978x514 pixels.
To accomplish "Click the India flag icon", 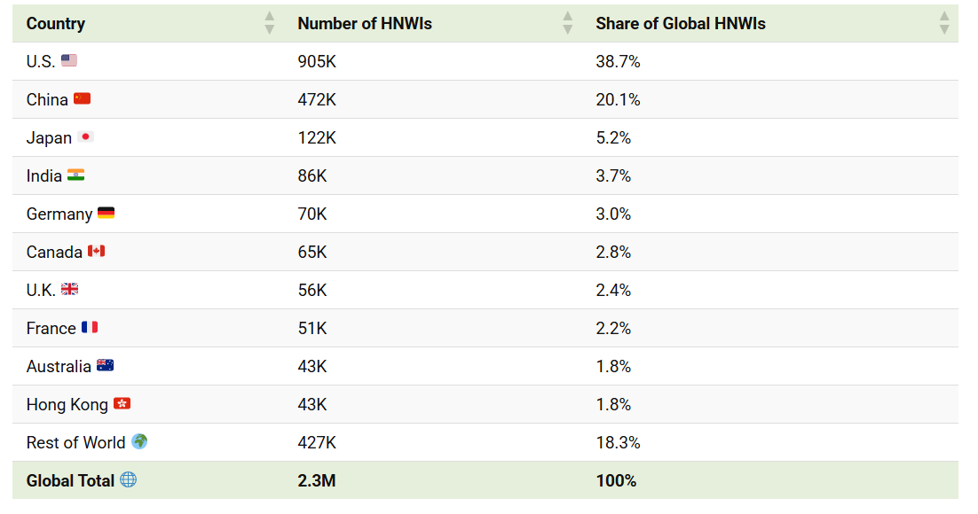I will pyautogui.click(x=76, y=175).
